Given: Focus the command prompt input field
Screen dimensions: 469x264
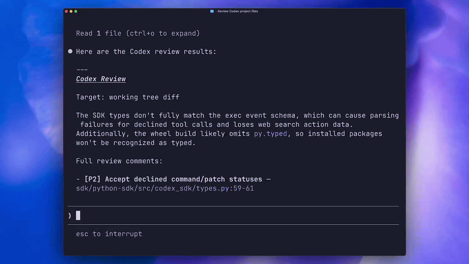Looking at the screenshot, I should pos(234,216).
